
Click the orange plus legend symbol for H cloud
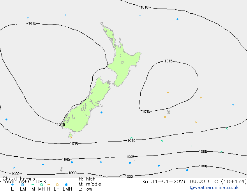pos(49,184)
